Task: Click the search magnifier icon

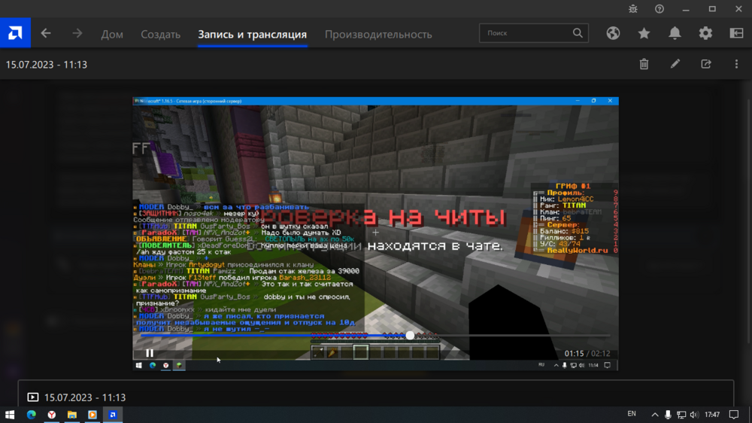Action: click(578, 33)
